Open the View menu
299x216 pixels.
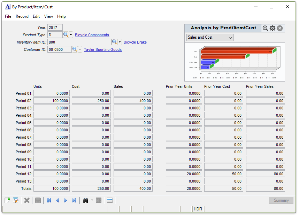pyautogui.click(x=48, y=16)
